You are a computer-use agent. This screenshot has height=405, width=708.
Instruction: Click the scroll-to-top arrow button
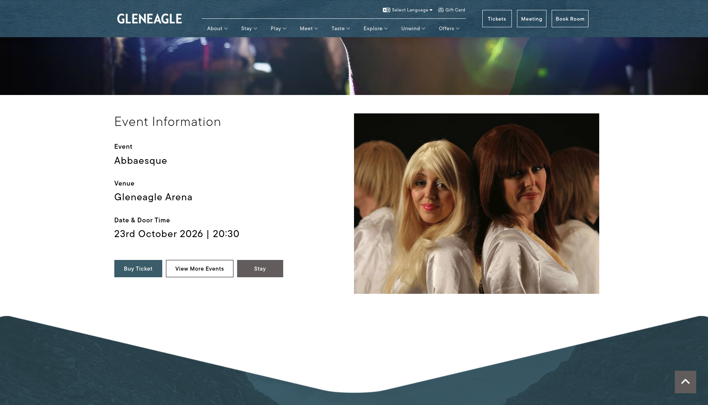click(686, 382)
